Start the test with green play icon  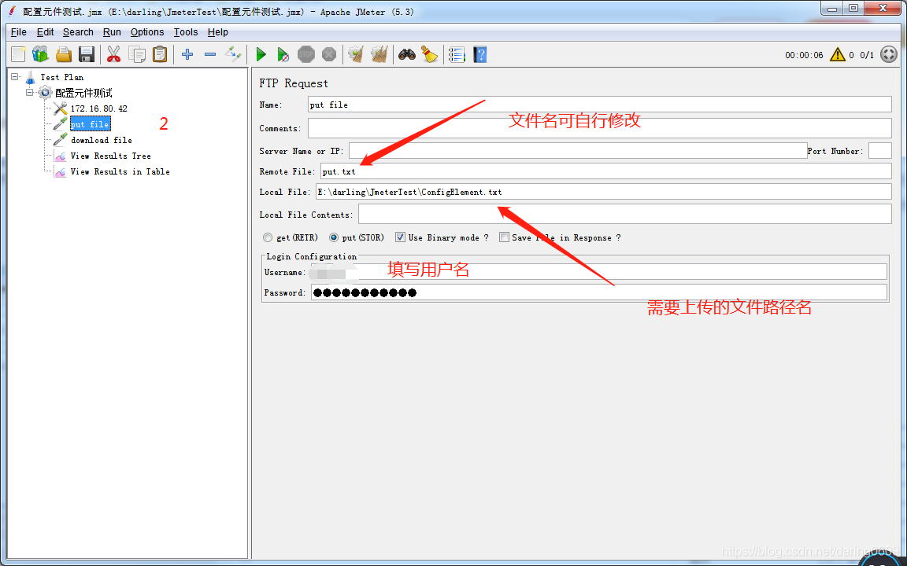click(x=261, y=54)
